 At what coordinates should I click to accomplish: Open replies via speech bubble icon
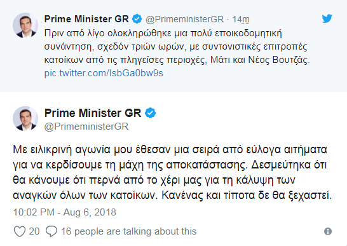coord(51,231)
